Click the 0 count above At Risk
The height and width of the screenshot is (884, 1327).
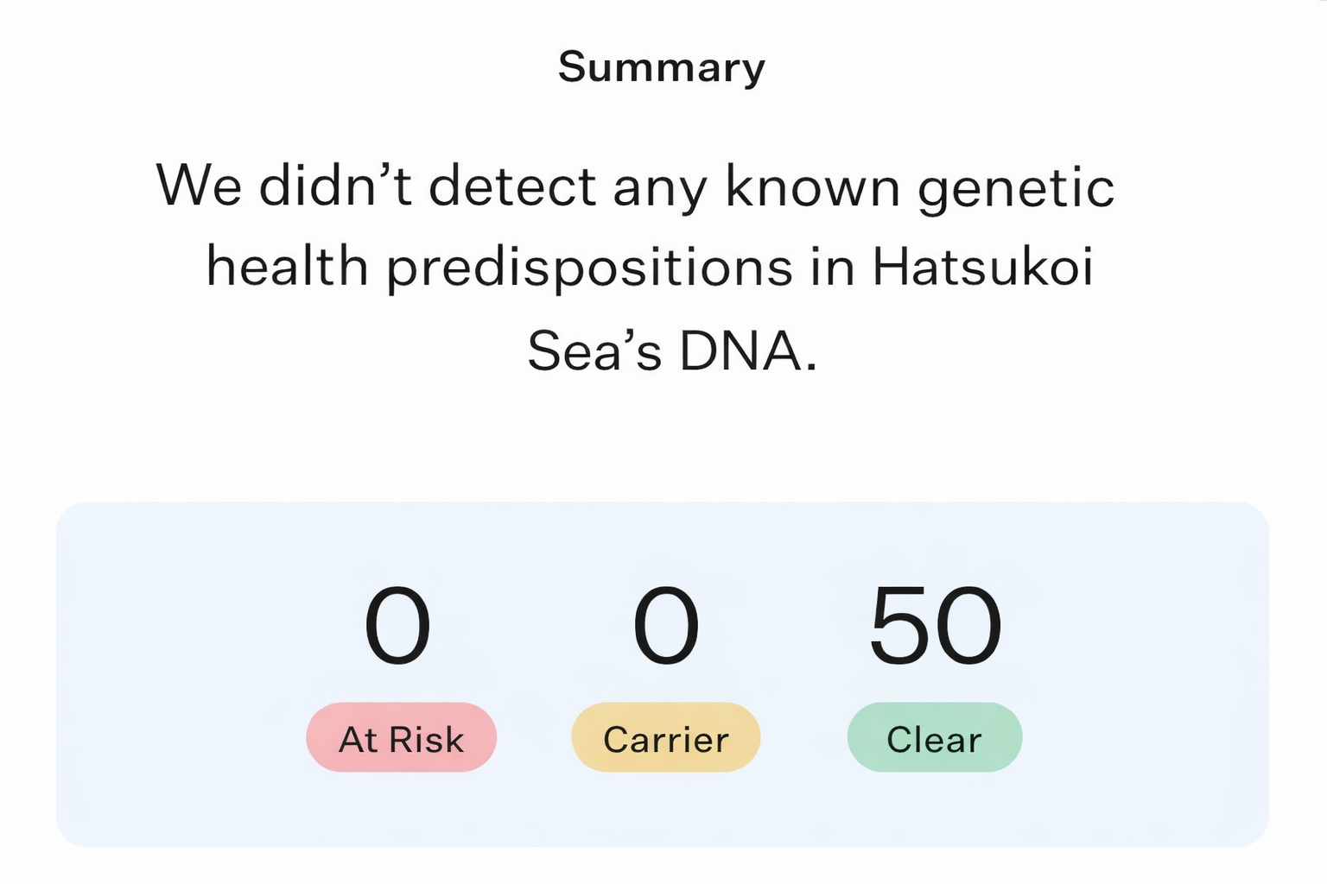397,625
